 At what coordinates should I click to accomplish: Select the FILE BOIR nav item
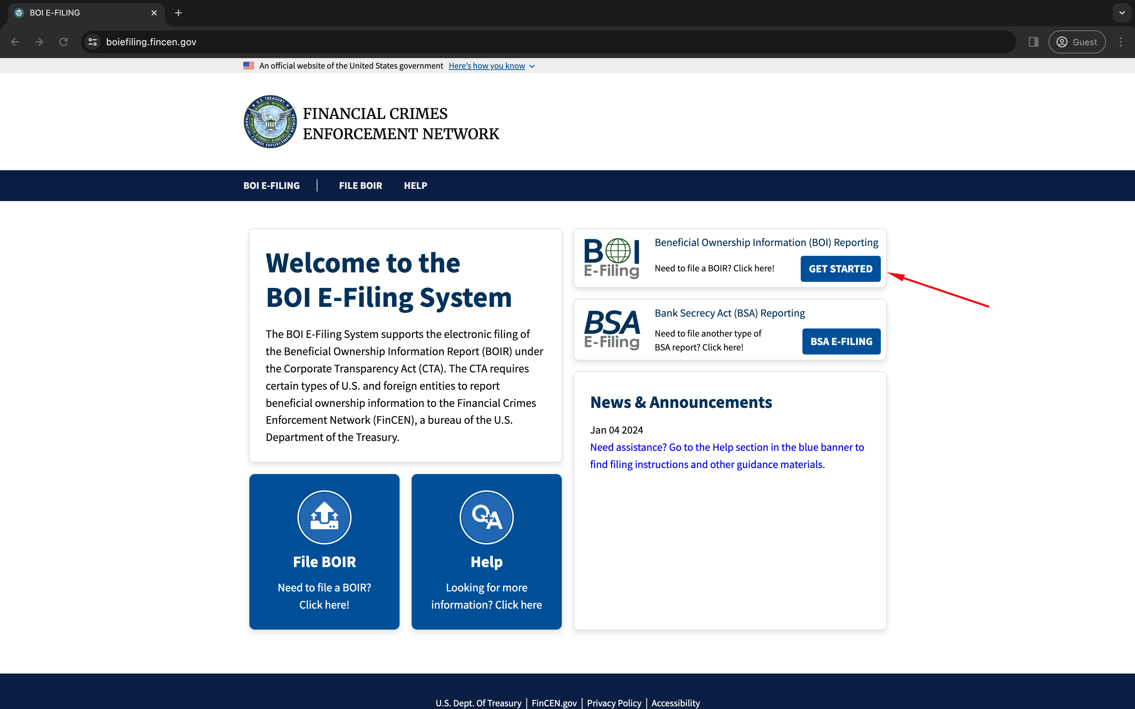pos(360,186)
